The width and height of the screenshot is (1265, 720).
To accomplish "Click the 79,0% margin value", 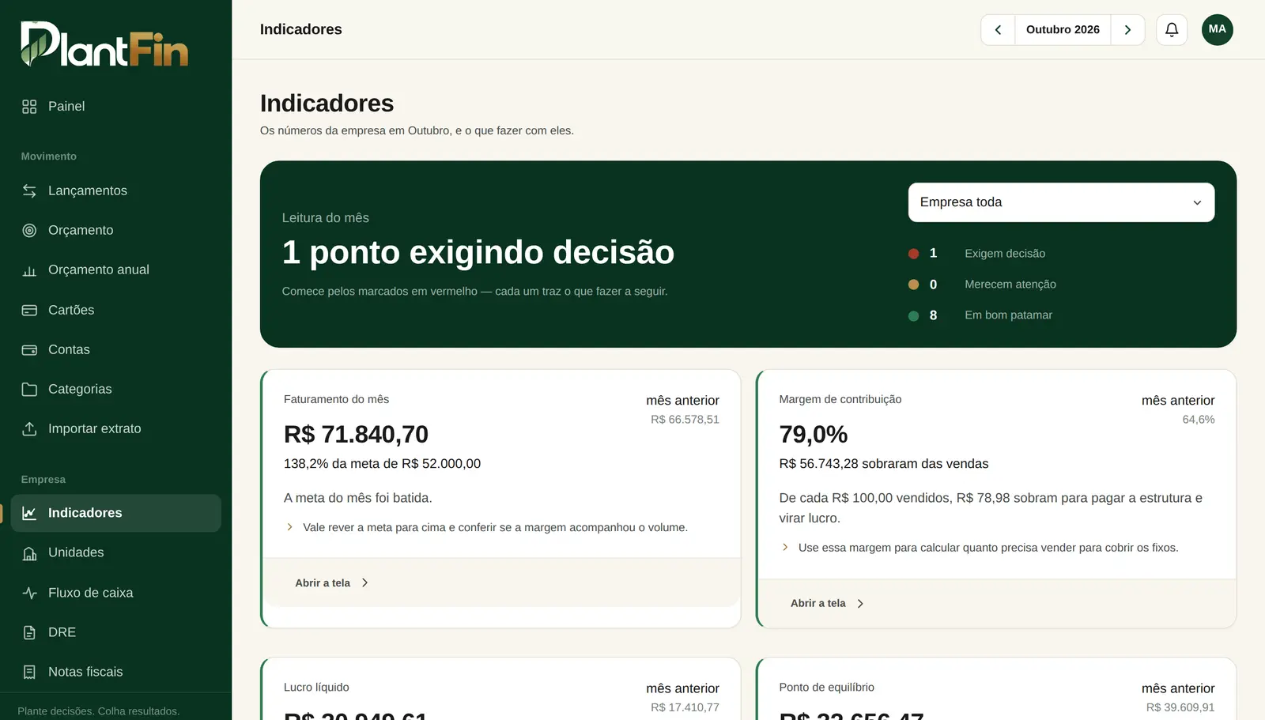I will (x=814, y=434).
